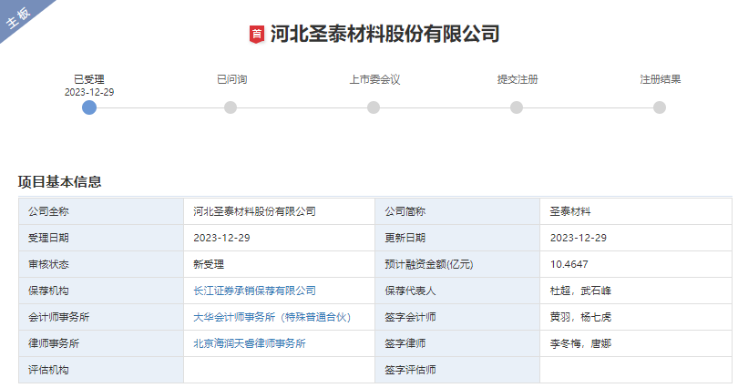Click the 10.4647 financing amount cell
The height and width of the screenshot is (388, 738).
tap(569, 264)
